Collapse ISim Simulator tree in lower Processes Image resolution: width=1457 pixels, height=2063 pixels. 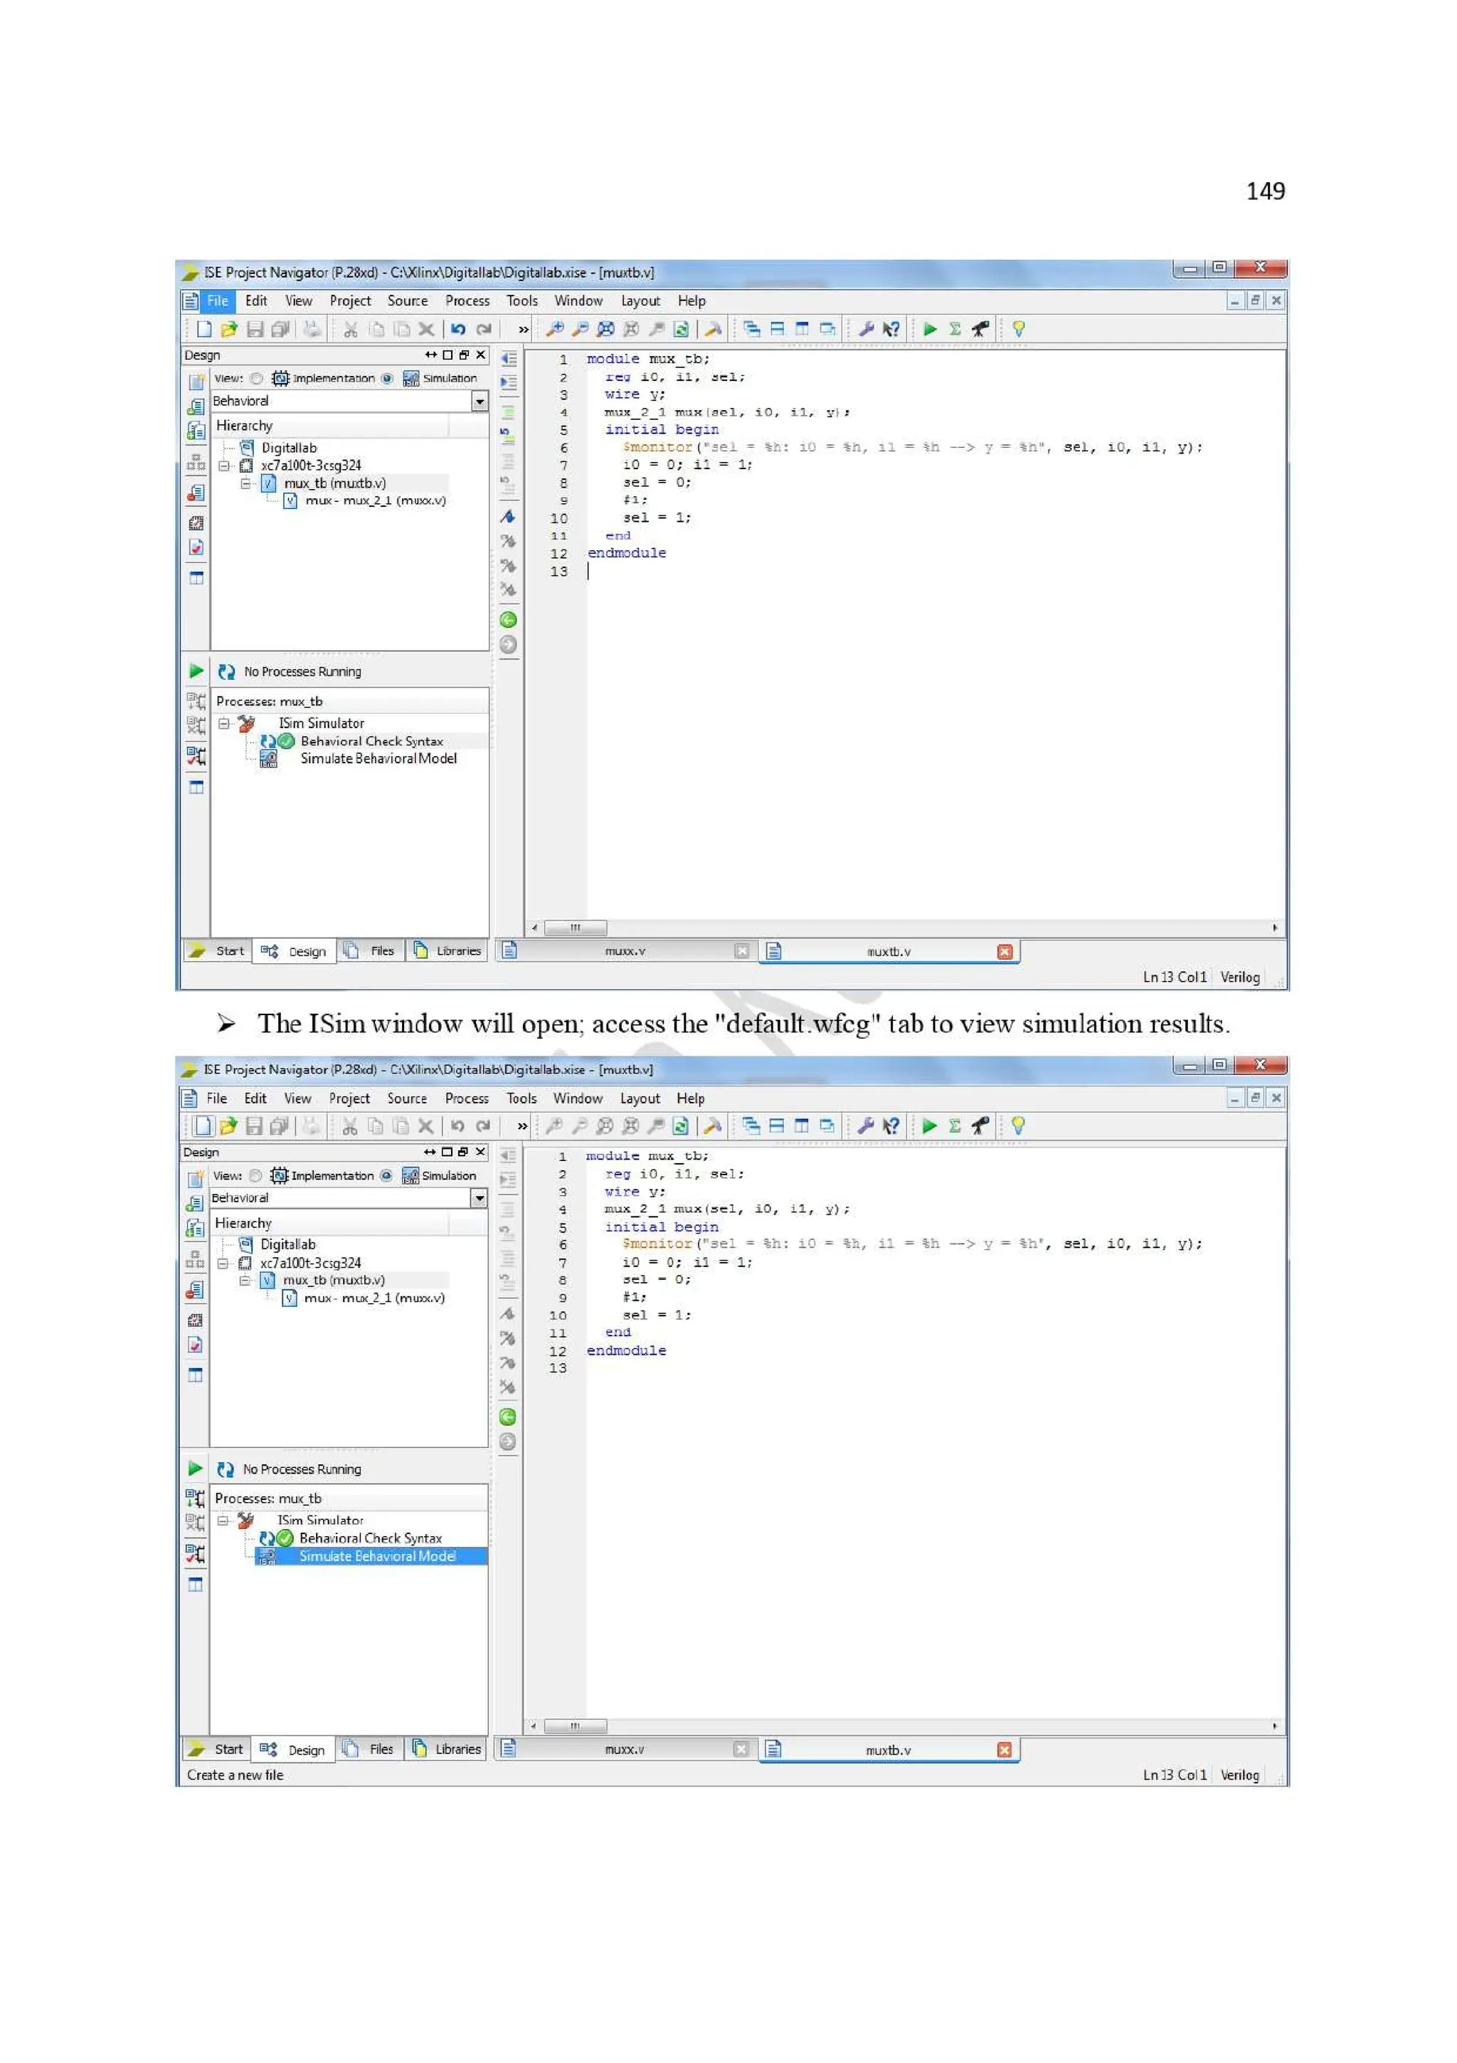click(223, 1521)
